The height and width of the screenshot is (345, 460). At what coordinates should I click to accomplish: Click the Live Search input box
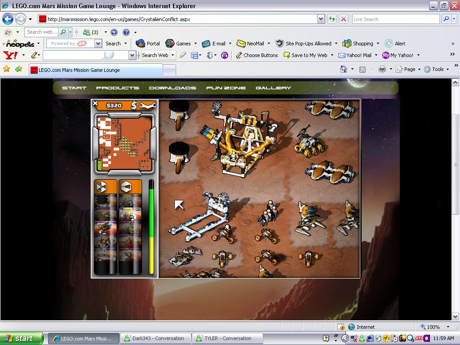396,19
